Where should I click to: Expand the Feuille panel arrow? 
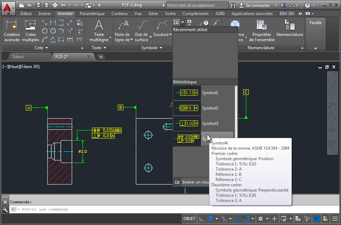click(316, 48)
